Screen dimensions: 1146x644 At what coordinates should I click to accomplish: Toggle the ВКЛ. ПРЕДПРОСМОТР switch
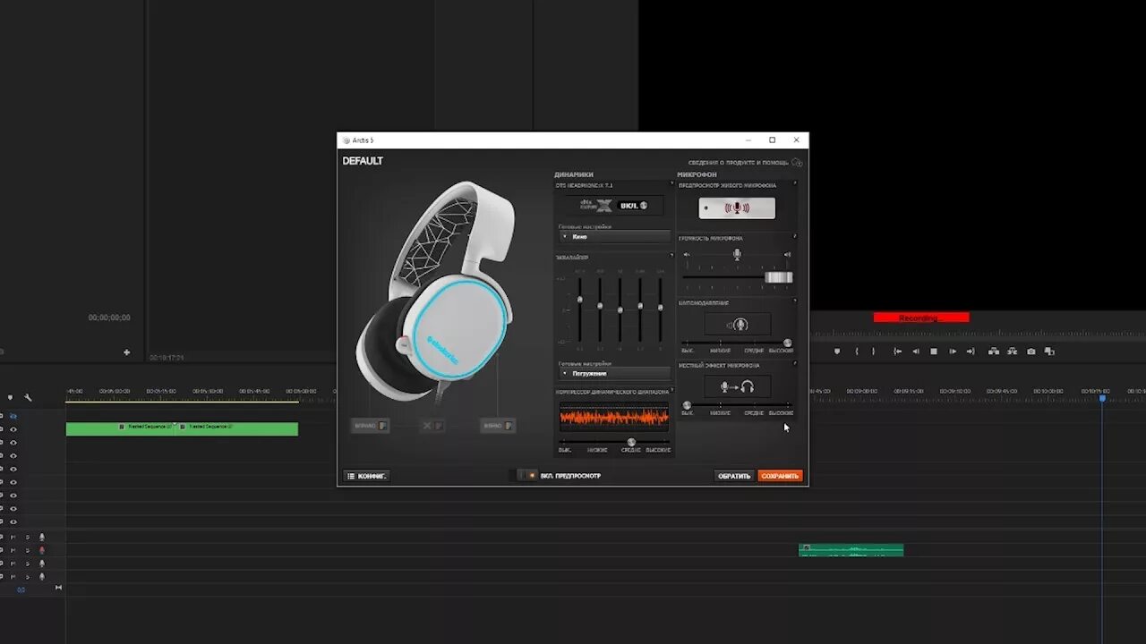click(x=527, y=476)
